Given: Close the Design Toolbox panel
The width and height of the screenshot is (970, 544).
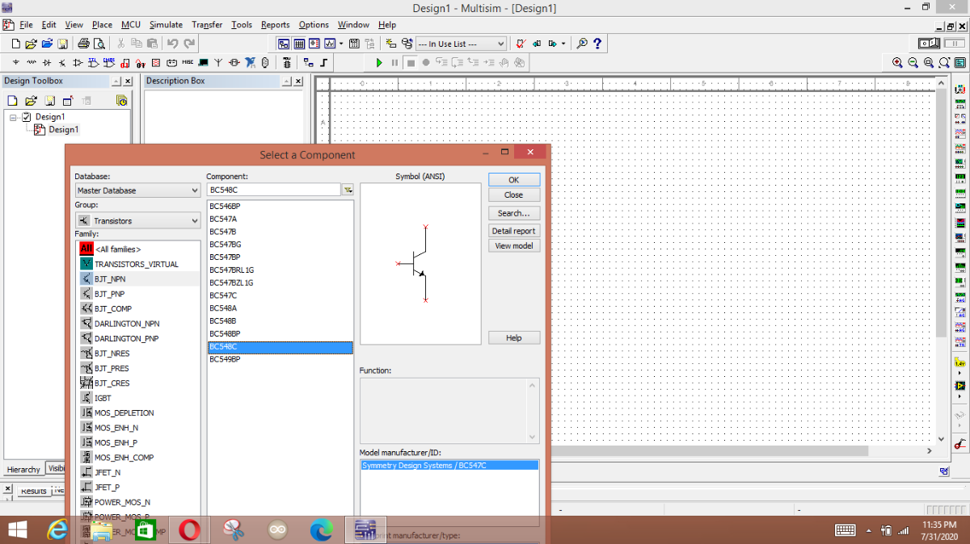Looking at the screenshot, I should click(127, 82).
